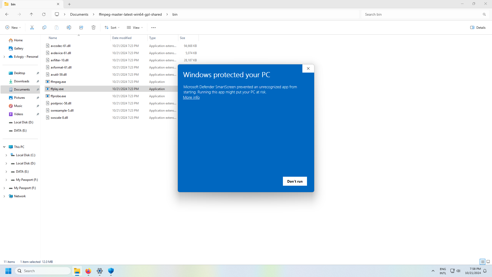Expand the Evlogiy - Personal OneDrive node
The height and width of the screenshot is (277, 492).
pyautogui.click(x=4, y=57)
